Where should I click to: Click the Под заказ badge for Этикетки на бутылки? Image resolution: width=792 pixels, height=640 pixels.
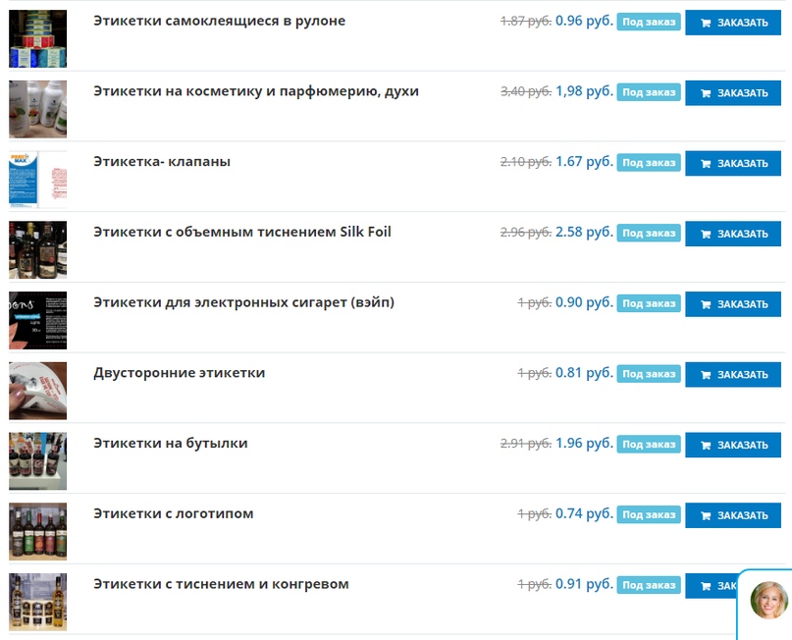649,445
